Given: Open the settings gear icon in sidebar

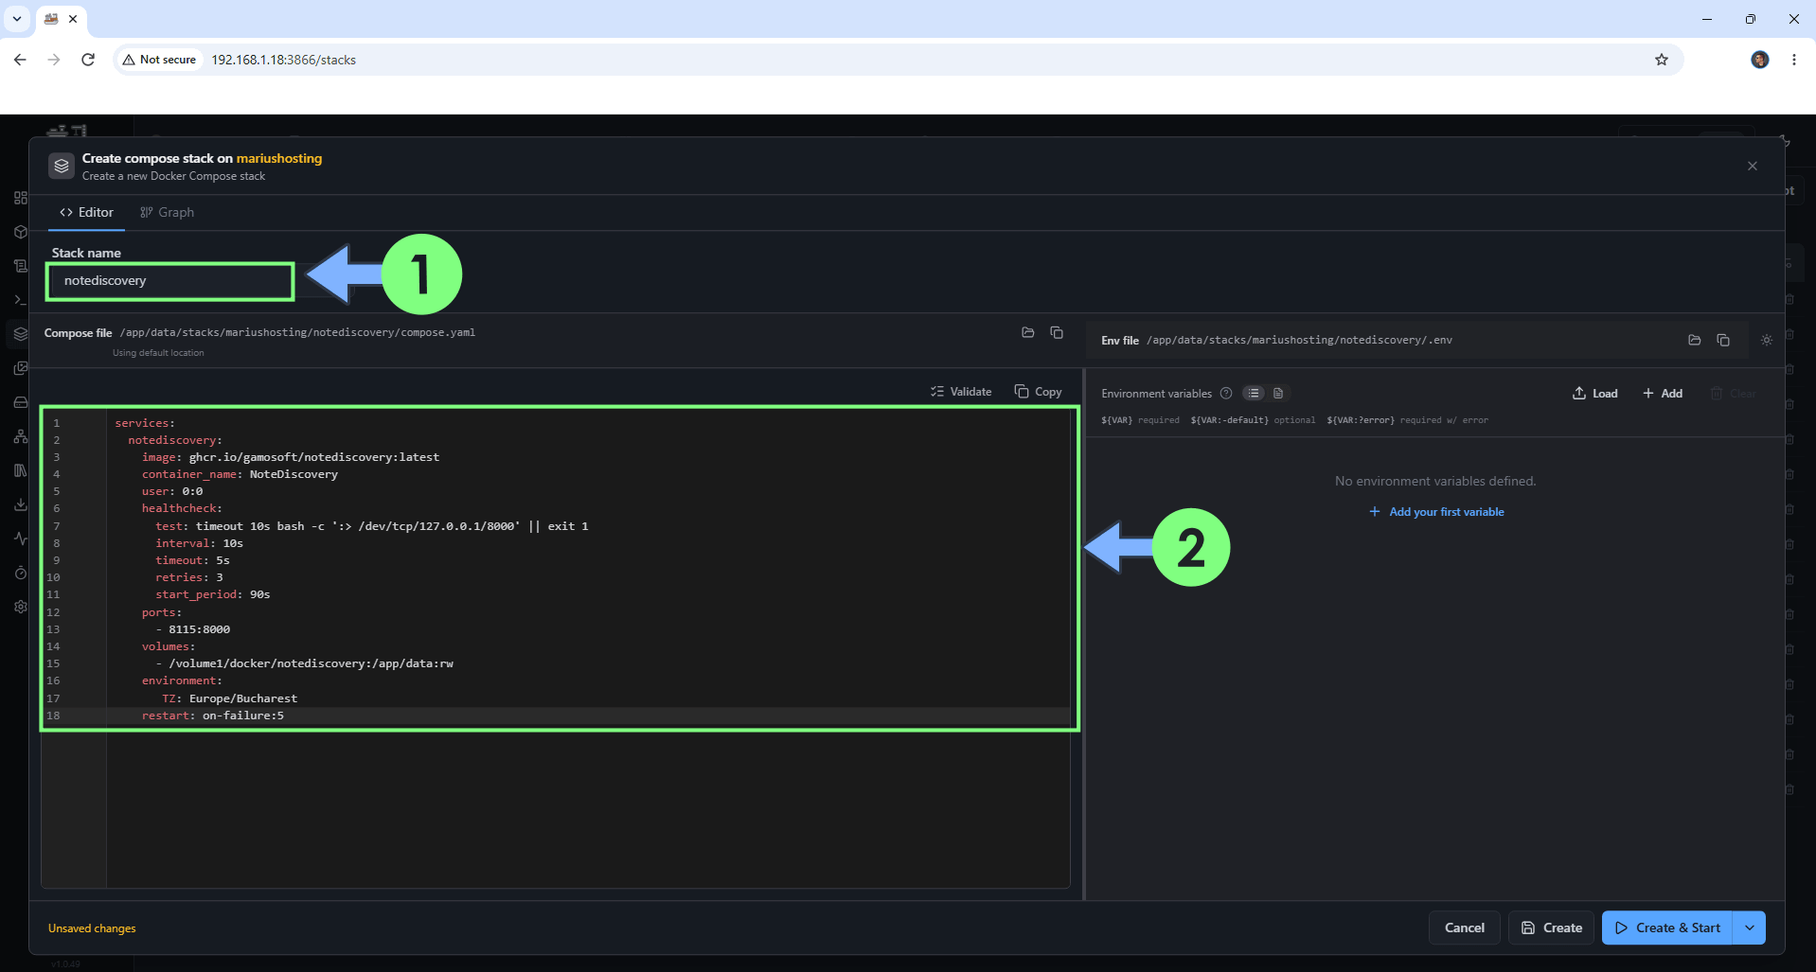Looking at the screenshot, I should point(21,607).
